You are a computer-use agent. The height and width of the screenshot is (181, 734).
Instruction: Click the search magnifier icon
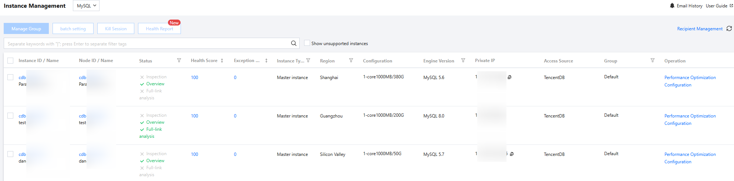(x=293, y=43)
